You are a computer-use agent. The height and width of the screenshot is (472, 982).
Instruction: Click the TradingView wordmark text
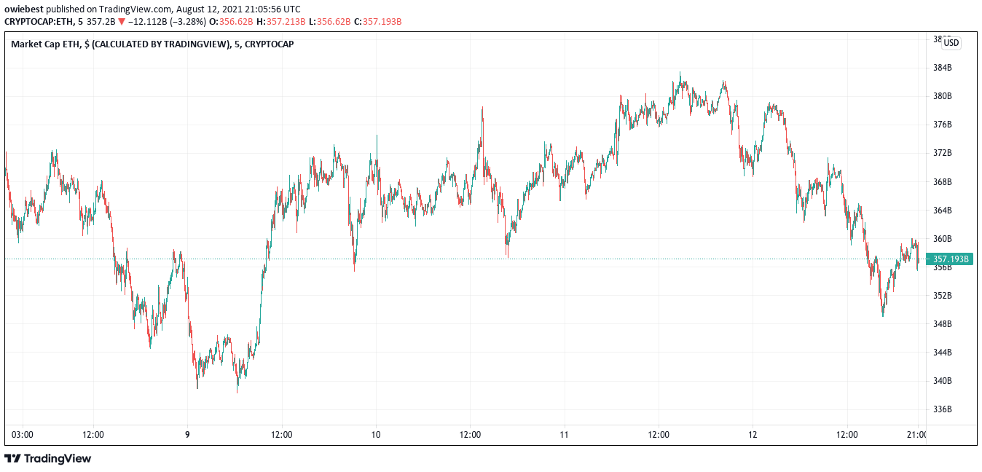point(58,459)
